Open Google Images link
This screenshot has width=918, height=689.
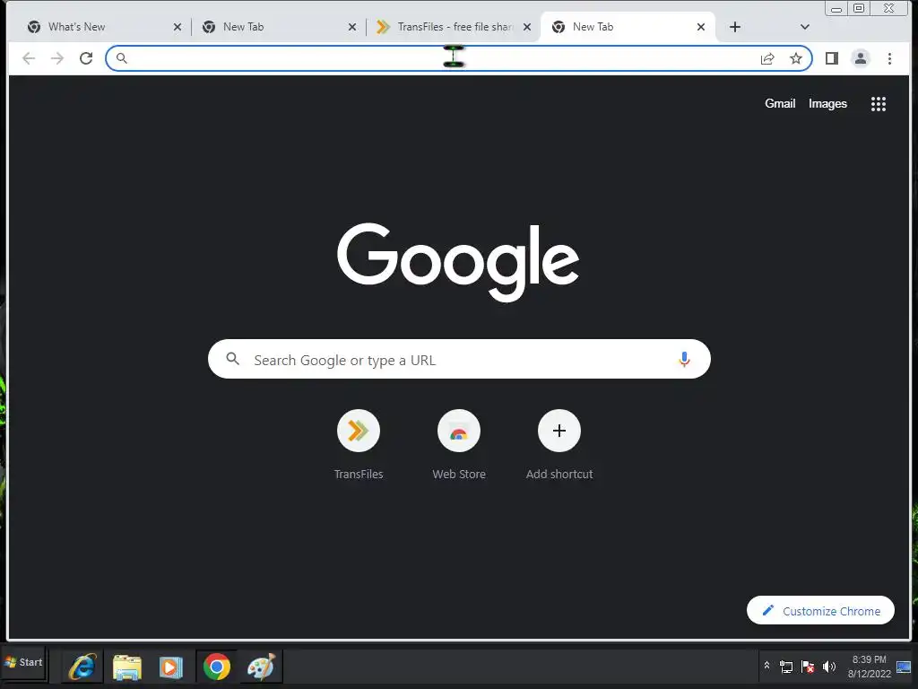(827, 103)
